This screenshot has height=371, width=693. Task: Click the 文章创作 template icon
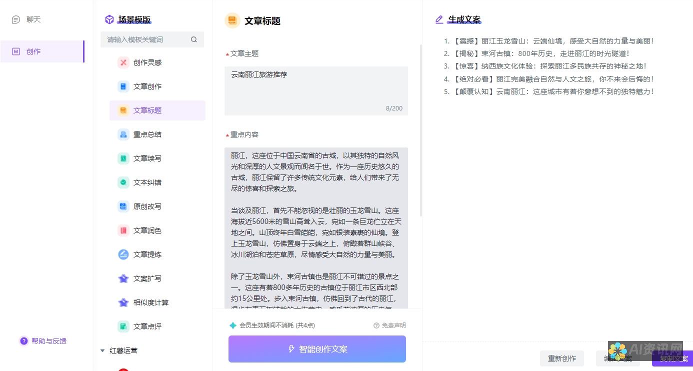(x=123, y=86)
